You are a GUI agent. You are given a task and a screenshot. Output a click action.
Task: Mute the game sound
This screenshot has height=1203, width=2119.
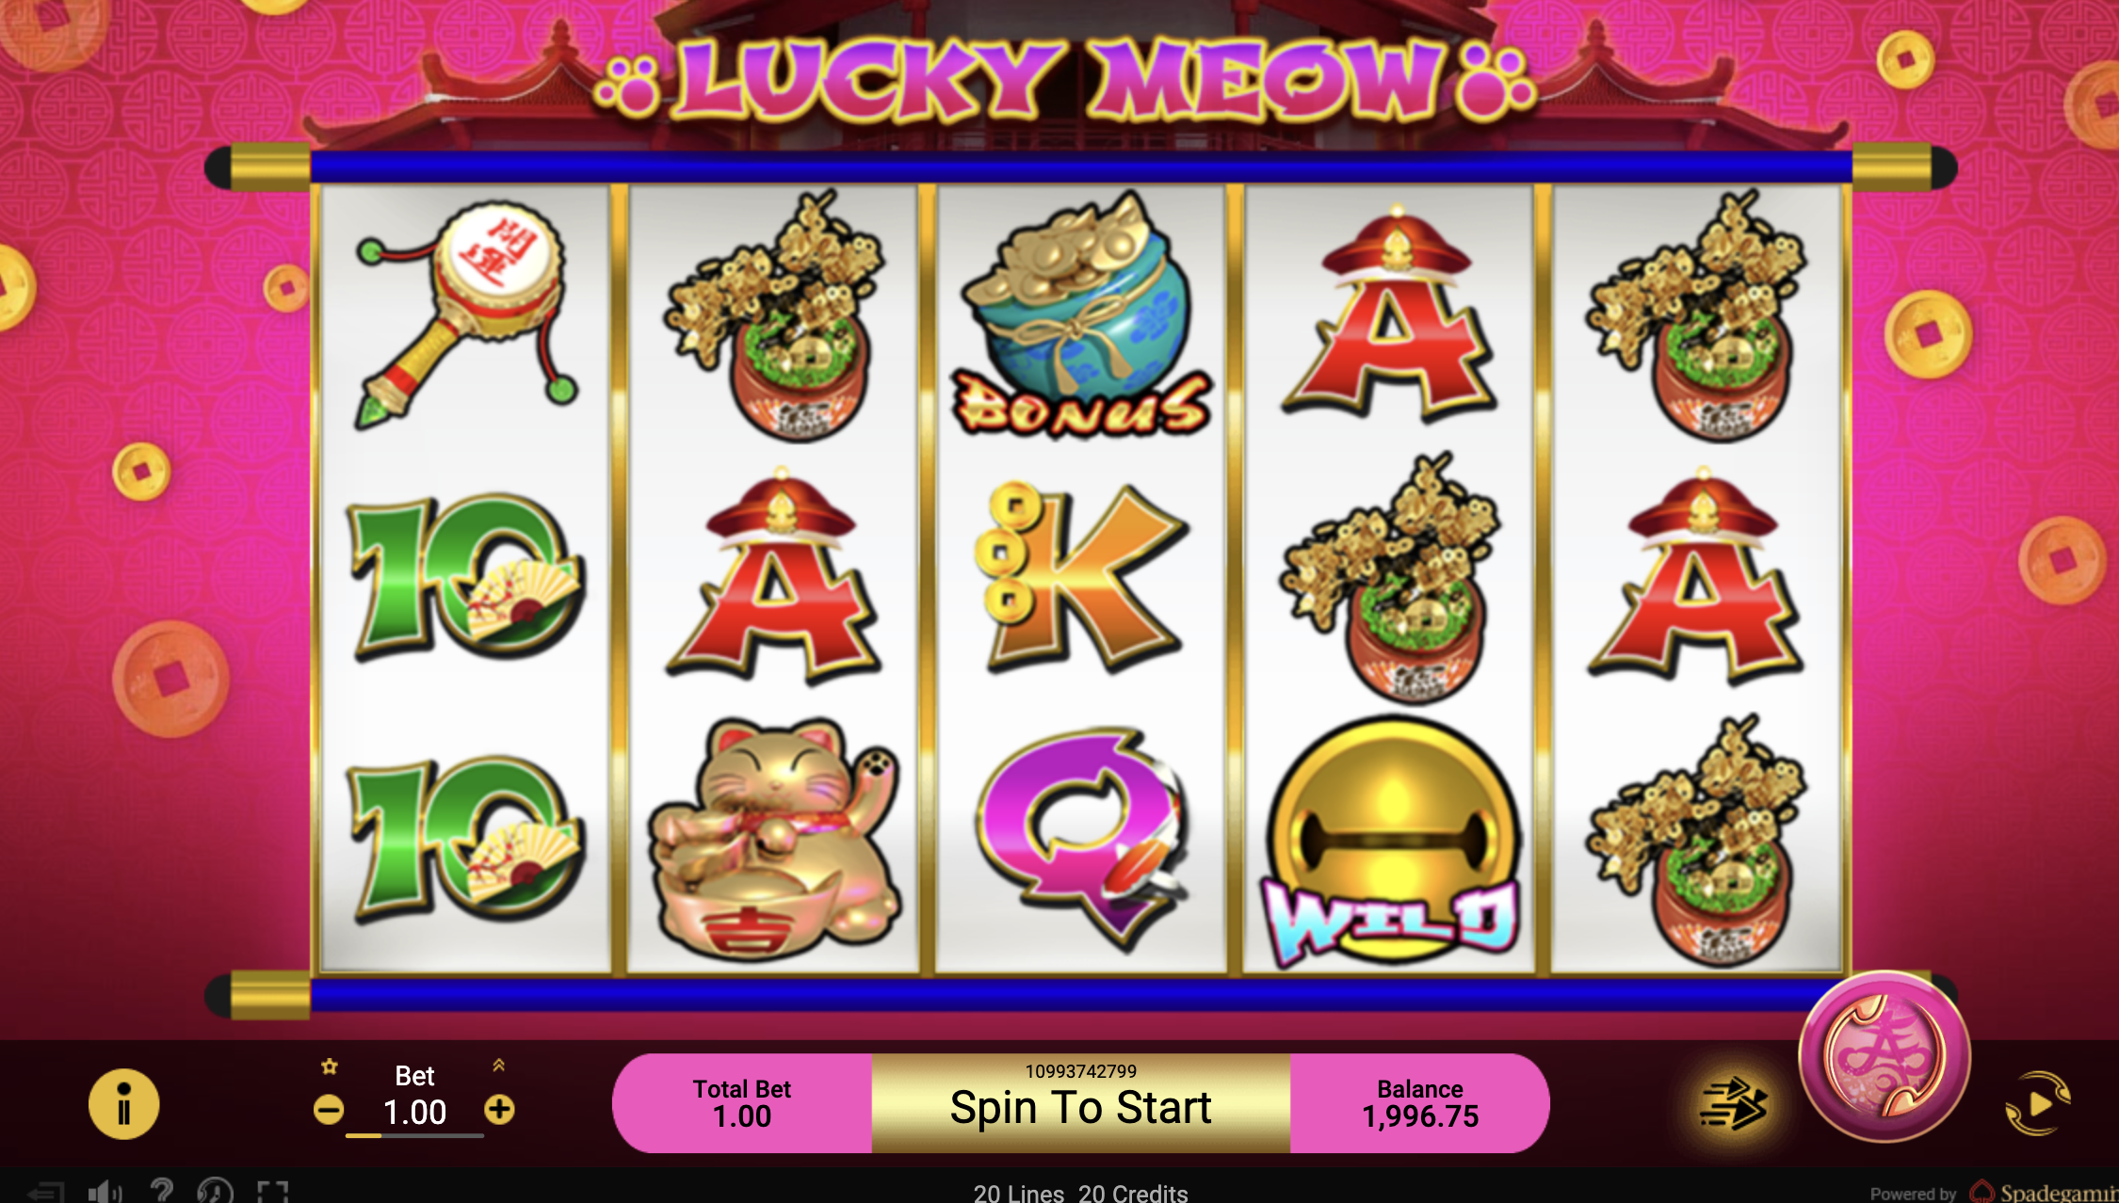pyautogui.click(x=105, y=1192)
